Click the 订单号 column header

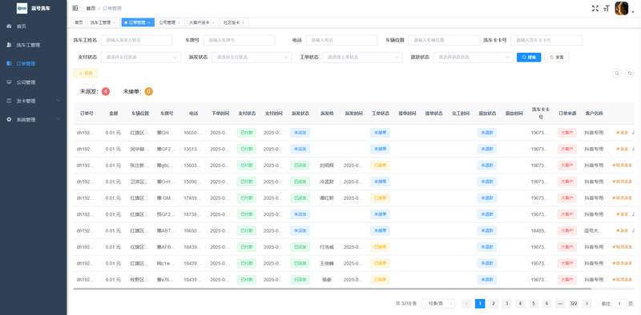(87, 114)
